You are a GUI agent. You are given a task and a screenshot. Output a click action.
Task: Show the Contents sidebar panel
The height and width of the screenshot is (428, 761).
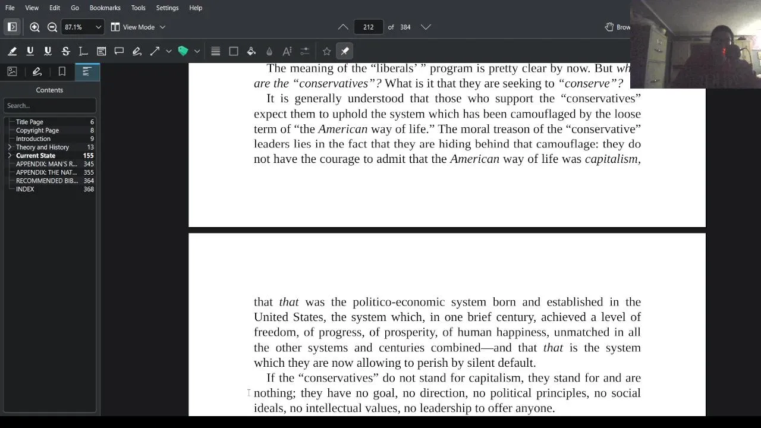(87, 71)
